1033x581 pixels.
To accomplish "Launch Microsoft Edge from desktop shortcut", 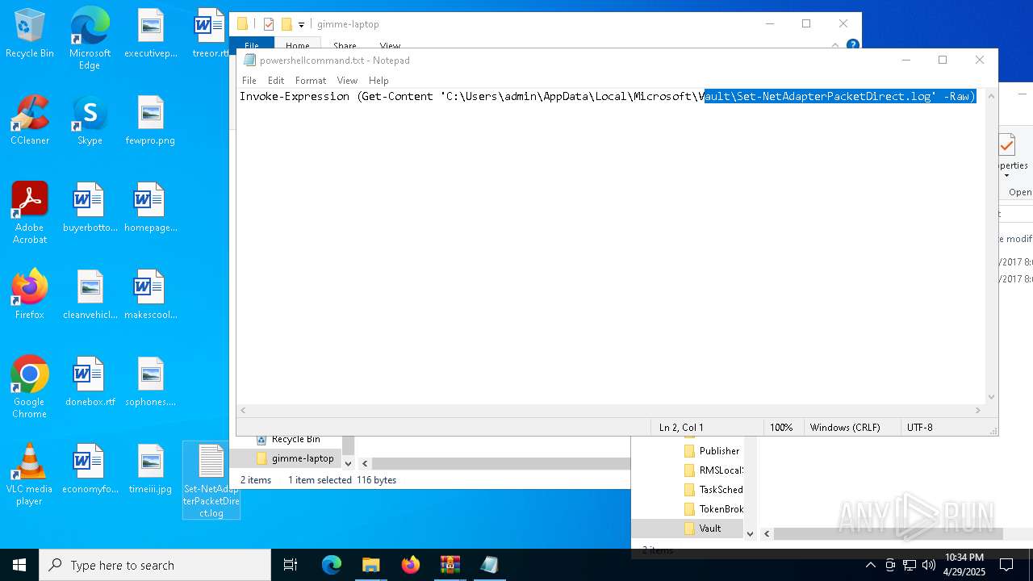I will click(x=90, y=39).
